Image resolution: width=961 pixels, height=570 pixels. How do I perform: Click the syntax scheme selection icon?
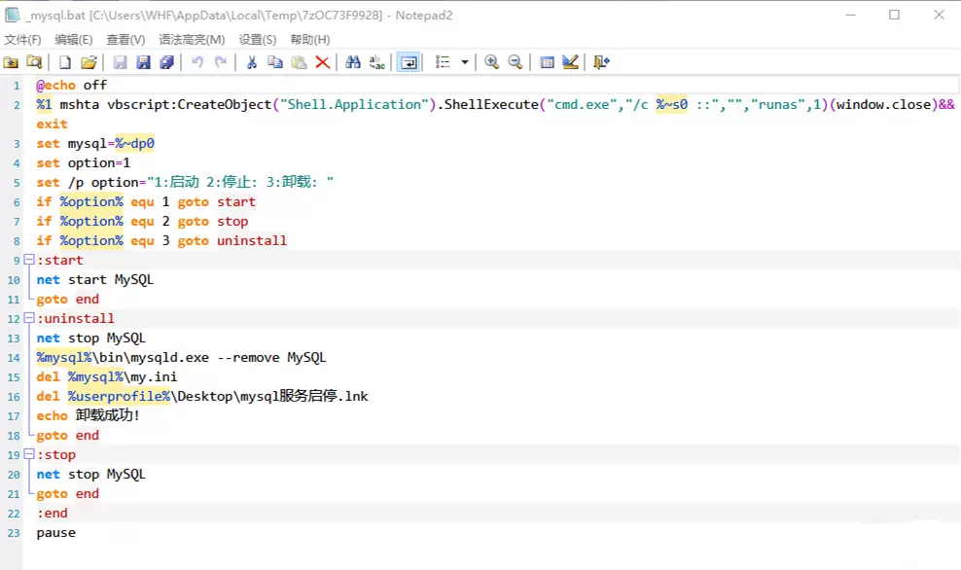pyautogui.click(x=547, y=62)
